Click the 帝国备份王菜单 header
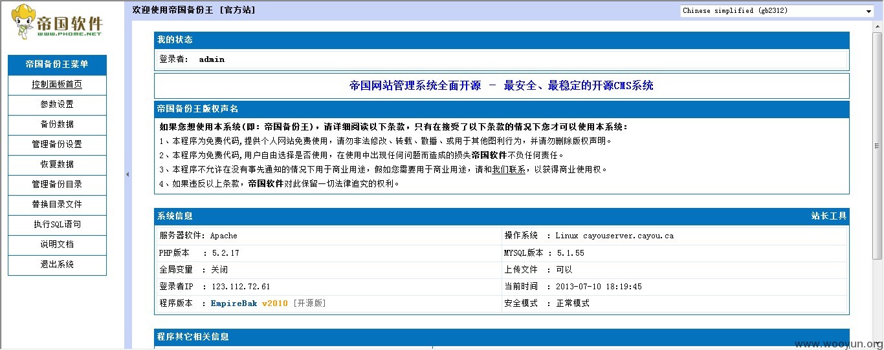Viewport: 884px width, 350px height. coord(57,65)
